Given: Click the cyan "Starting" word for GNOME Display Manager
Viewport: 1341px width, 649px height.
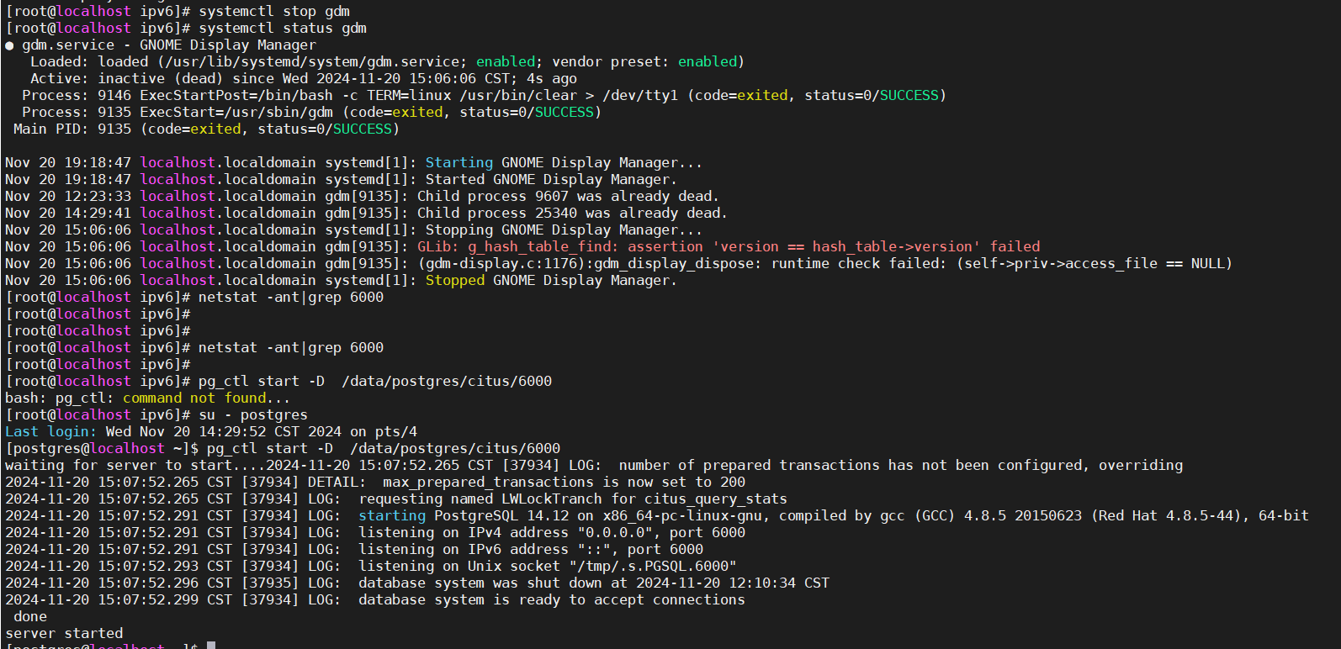Looking at the screenshot, I should 459,163.
